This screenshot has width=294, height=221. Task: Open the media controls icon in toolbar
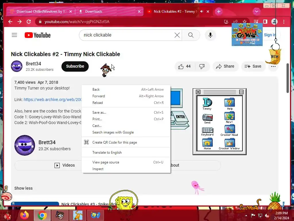256,22
